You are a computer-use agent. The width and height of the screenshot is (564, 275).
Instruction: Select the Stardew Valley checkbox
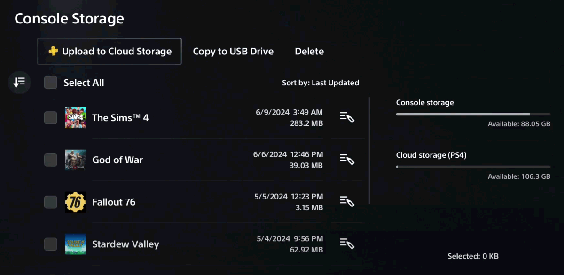(x=51, y=244)
